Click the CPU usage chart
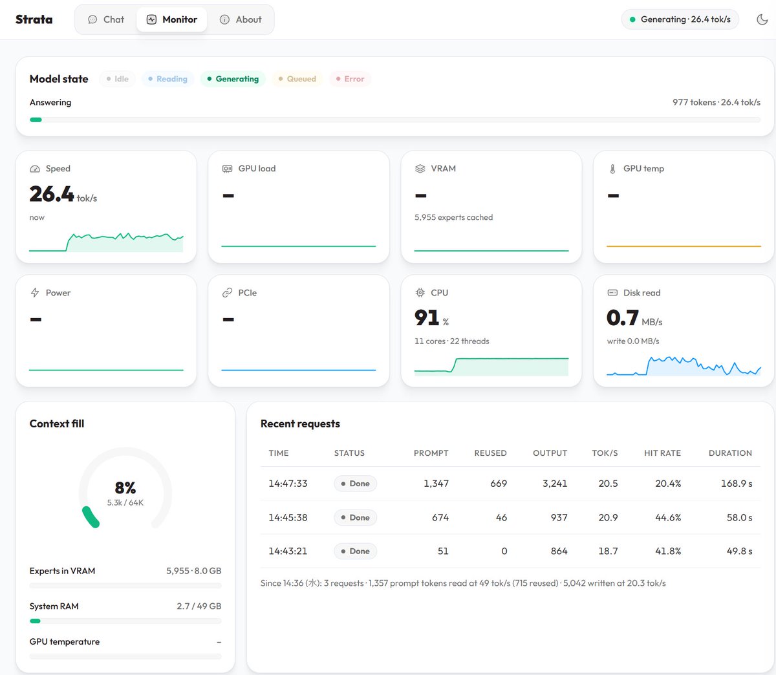 click(491, 367)
